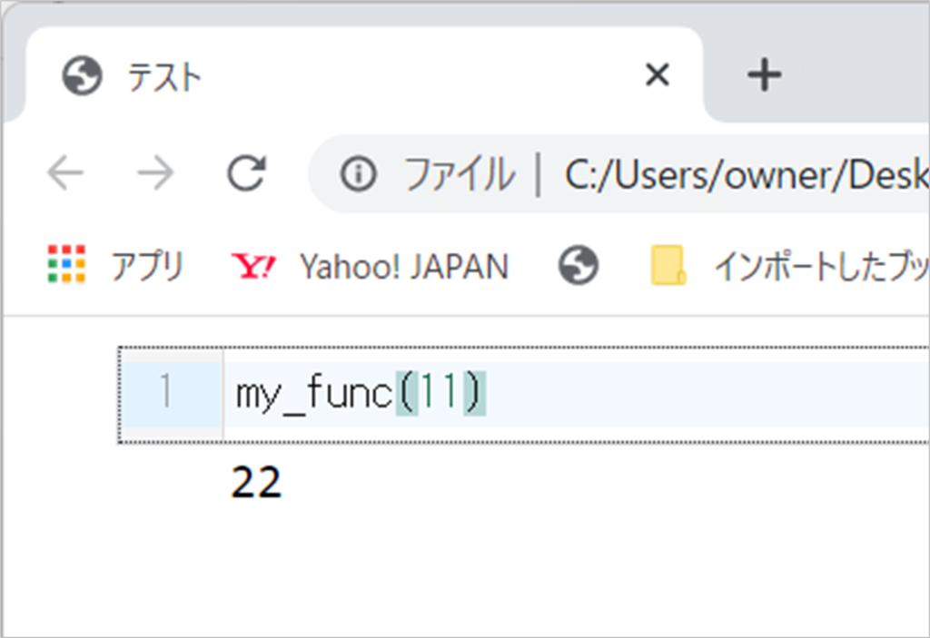Click the yellow bookmark folder icon
This screenshot has width=930, height=638.
pos(668,266)
